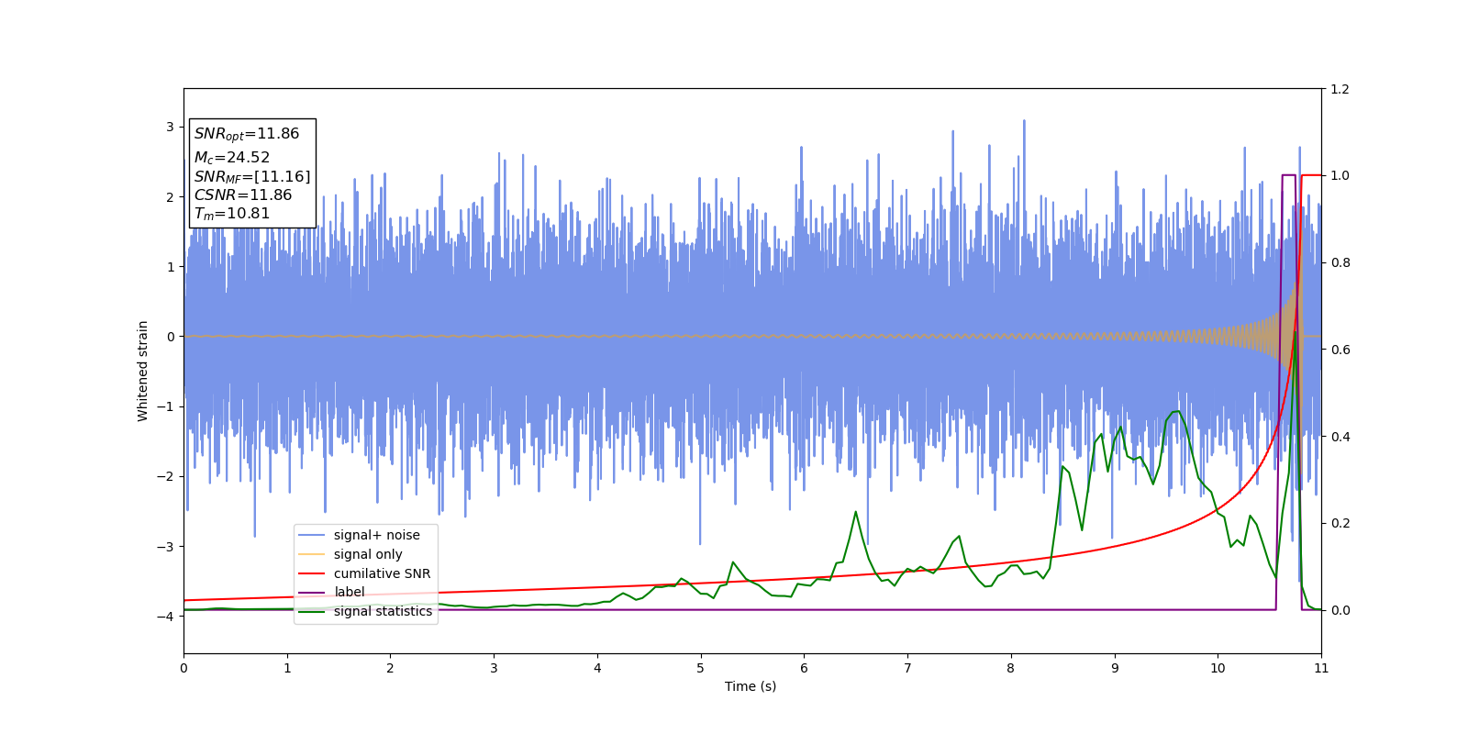Click the time-axis tick label 6

point(805,668)
